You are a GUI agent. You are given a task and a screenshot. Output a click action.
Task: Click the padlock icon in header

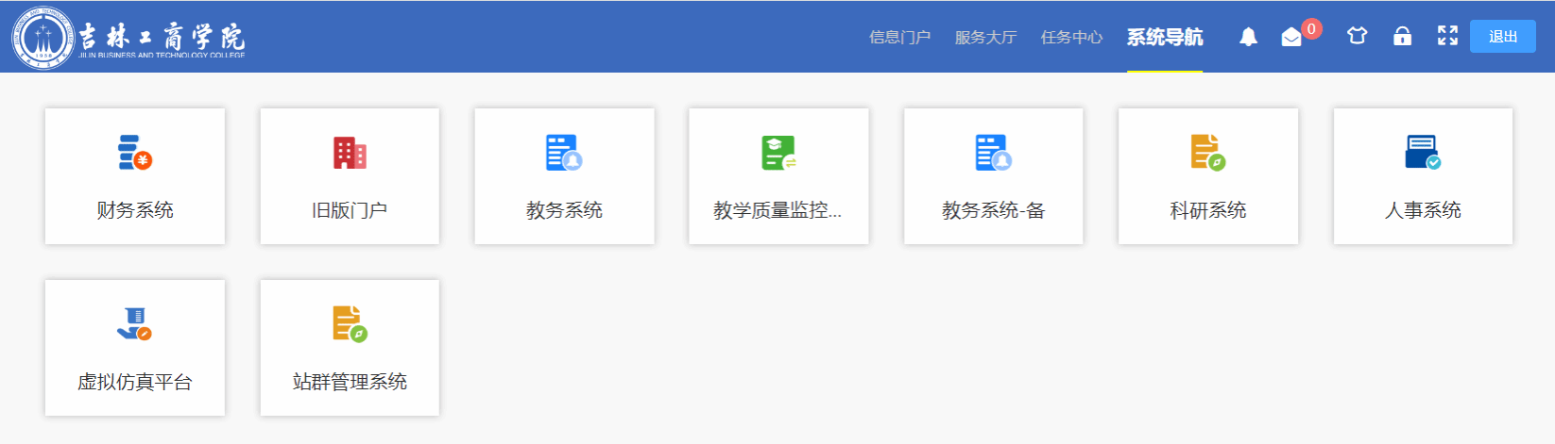(x=1402, y=37)
